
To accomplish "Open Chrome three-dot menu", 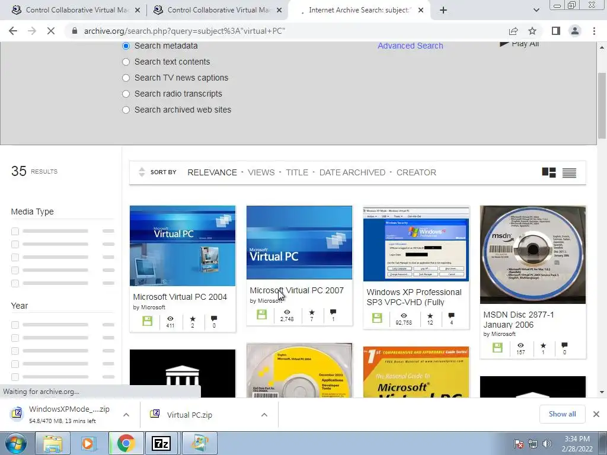I will pos(594,31).
